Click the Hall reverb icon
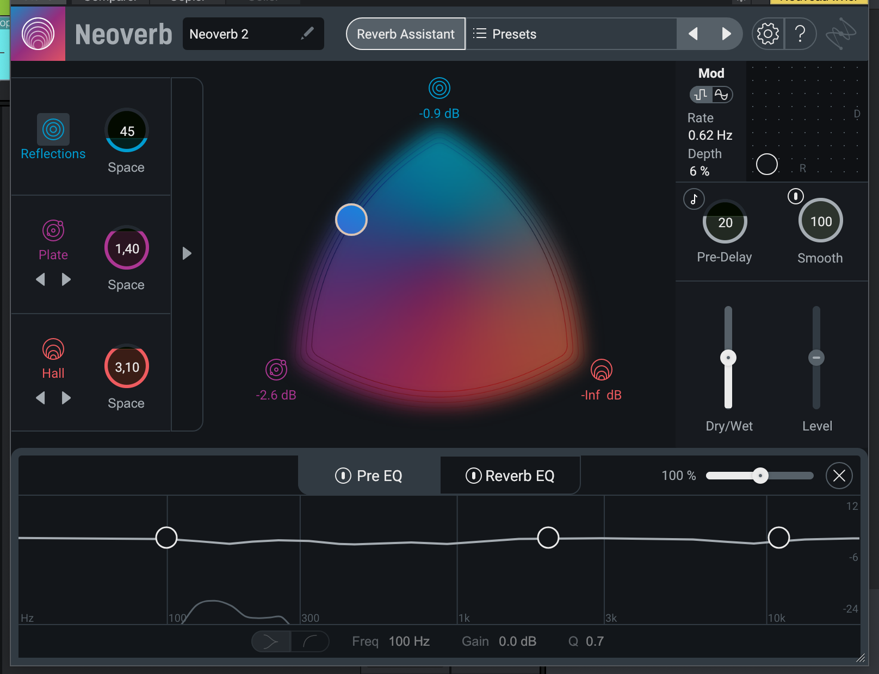Viewport: 879px width, 674px height. pyautogui.click(x=53, y=349)
